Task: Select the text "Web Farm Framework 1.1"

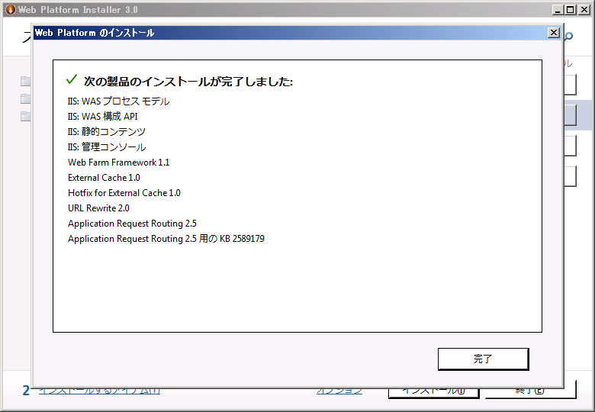Action: tap(118, 163)
